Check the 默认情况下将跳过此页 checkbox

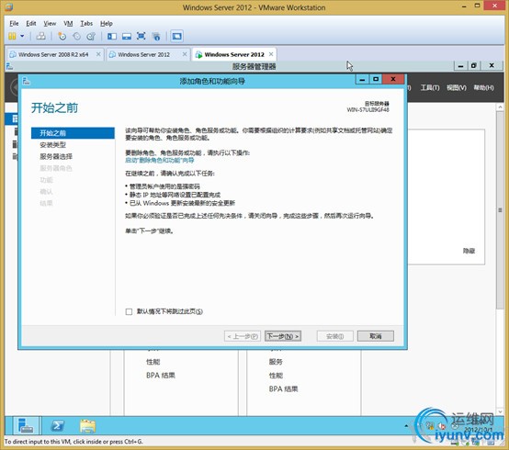[x=129, y=312]
